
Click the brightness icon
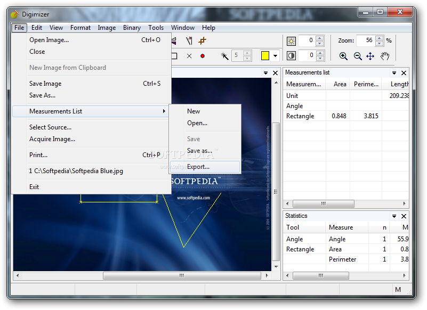pyautogui.click(x=291, y=41)
